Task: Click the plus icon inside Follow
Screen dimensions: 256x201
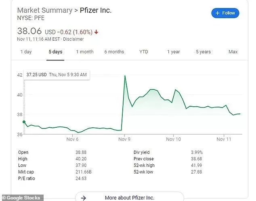Action: click(x=218, y=13)
